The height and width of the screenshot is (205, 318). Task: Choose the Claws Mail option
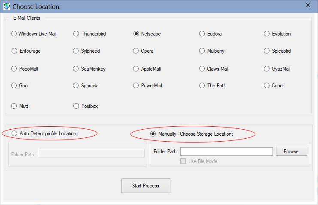click(x=202, y=68)
